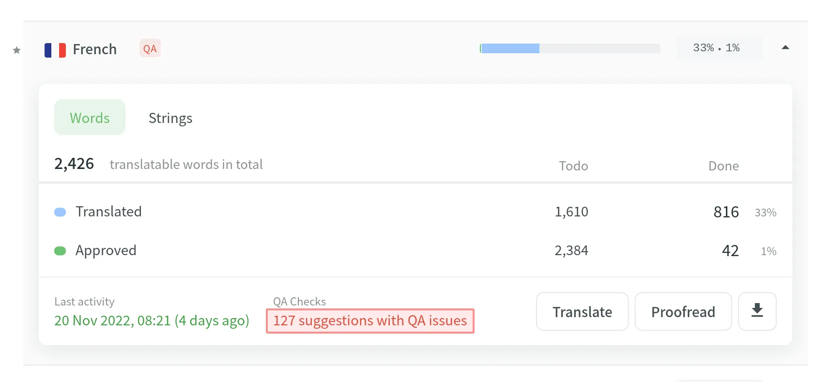Click the blue Translated status dot

coord(60,212)
